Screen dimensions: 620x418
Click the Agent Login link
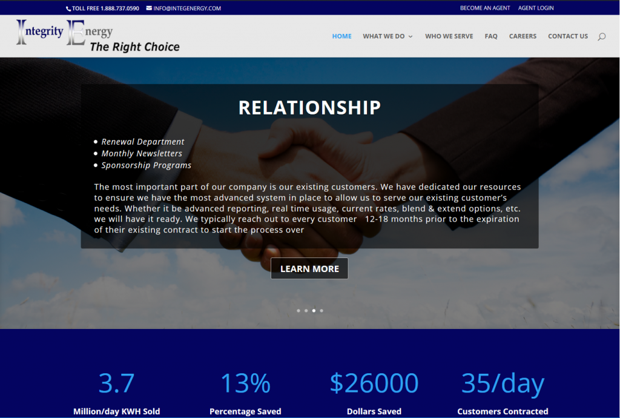[x=536, y=8]
